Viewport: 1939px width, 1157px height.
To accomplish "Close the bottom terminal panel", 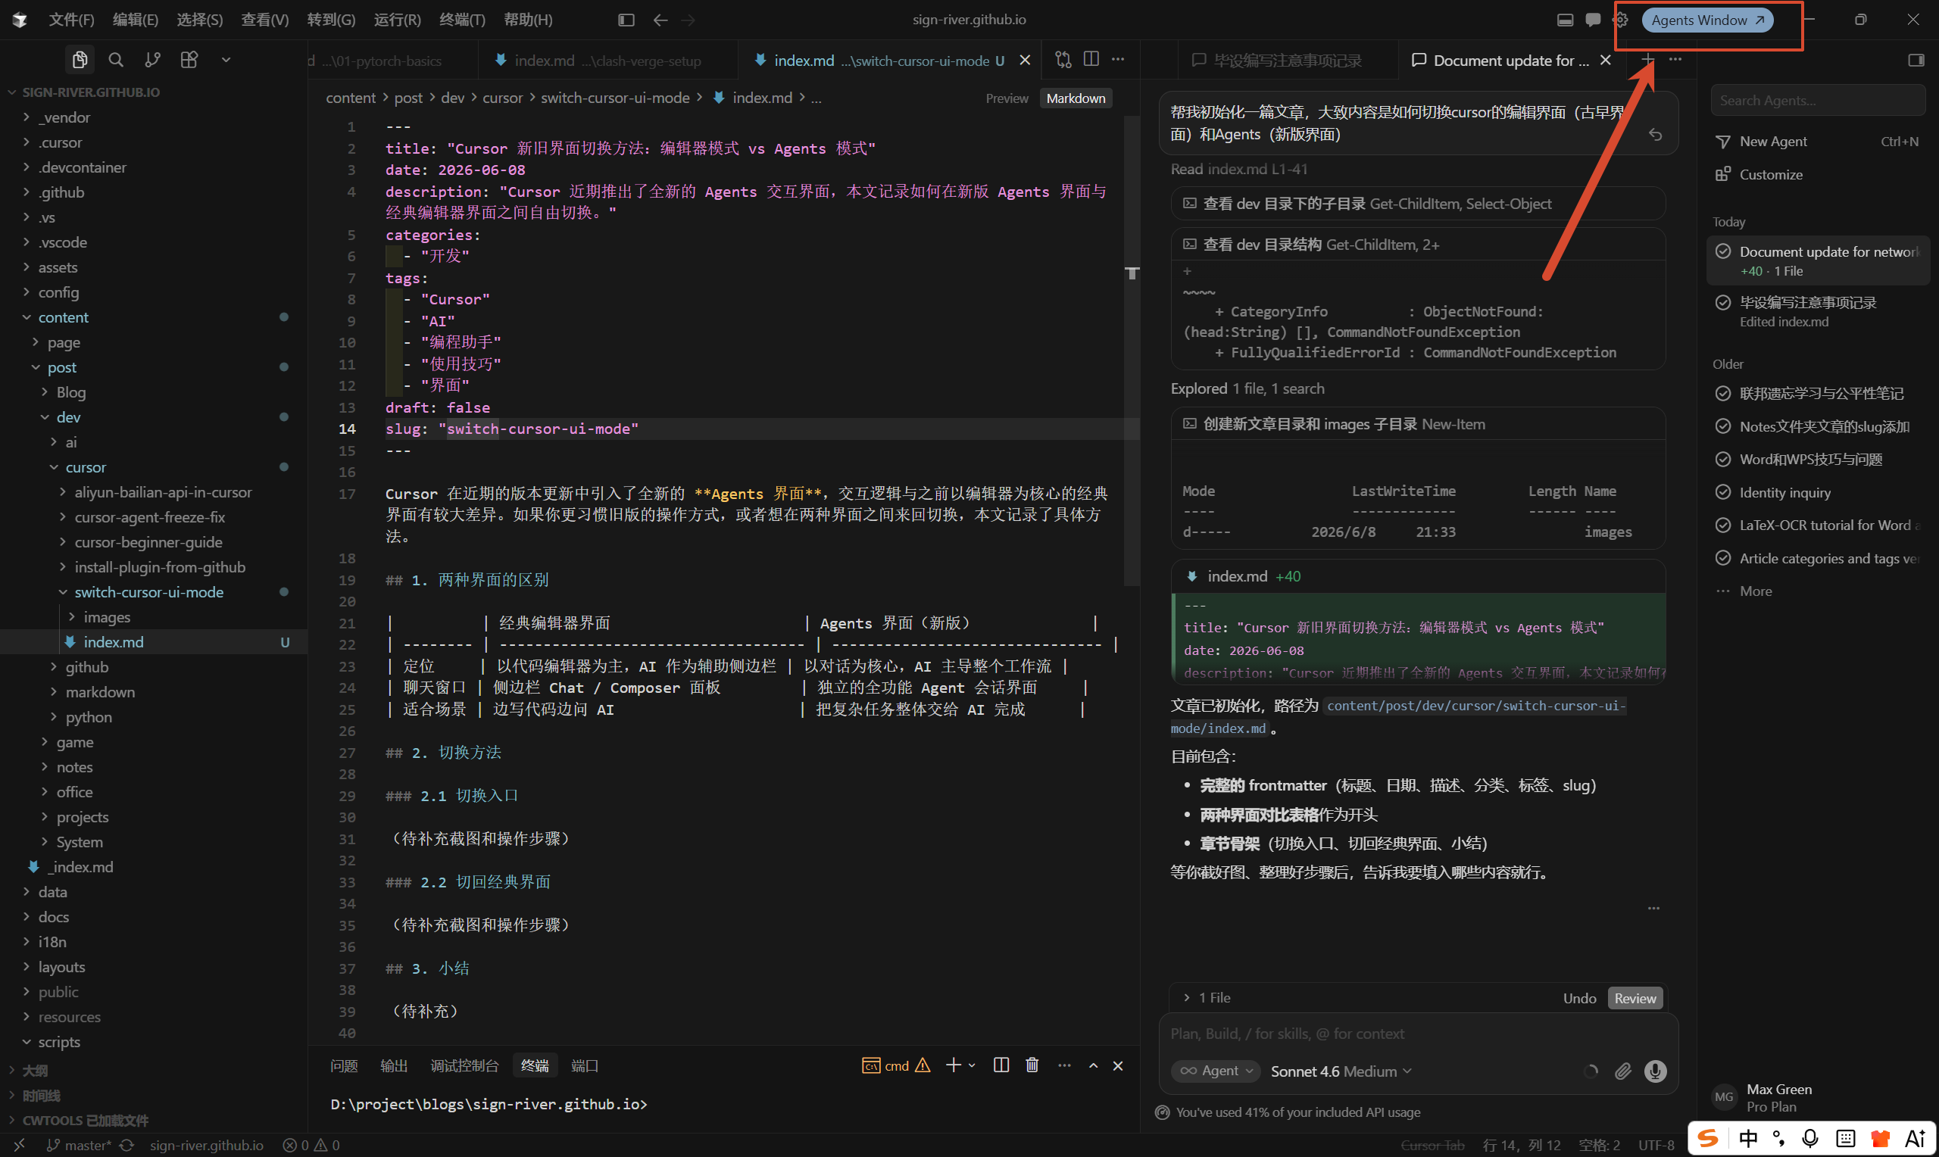I will 1118,1066.
